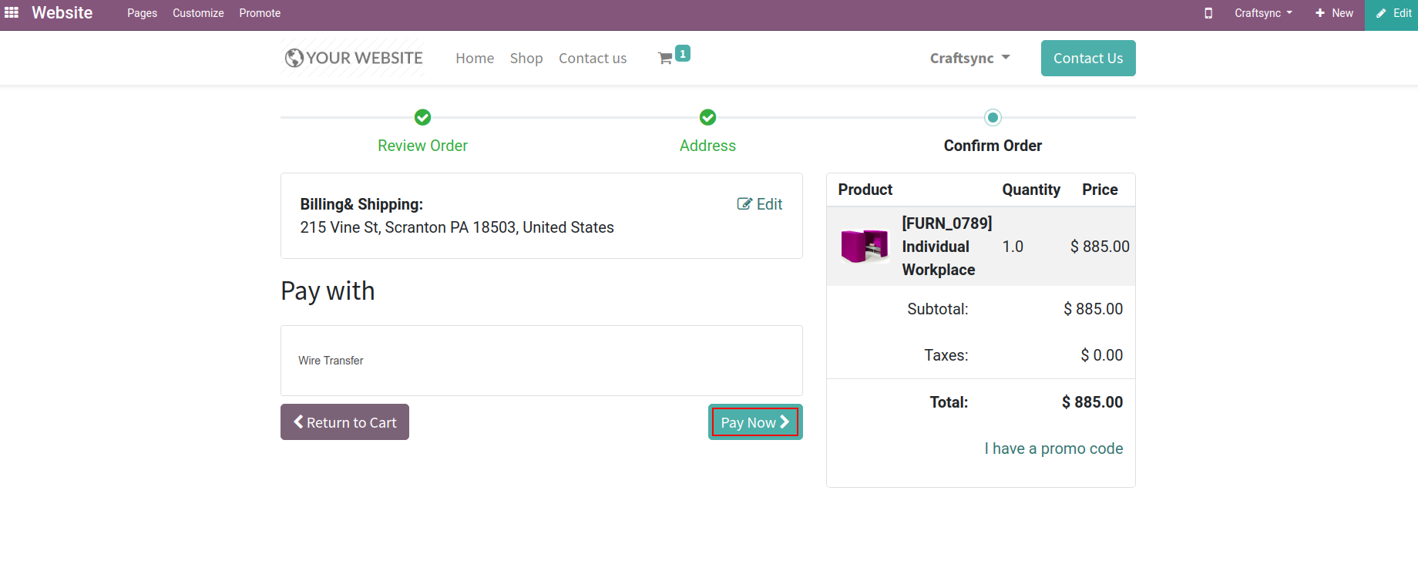
Task: Click the Address green checkmark step
Action: [x=707, y=117]
